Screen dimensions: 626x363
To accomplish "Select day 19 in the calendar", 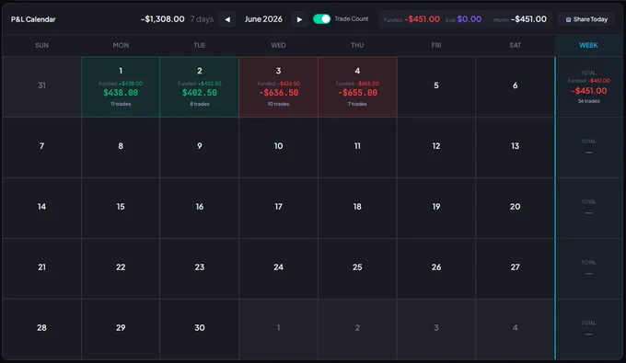I will [x=436, y=207].
